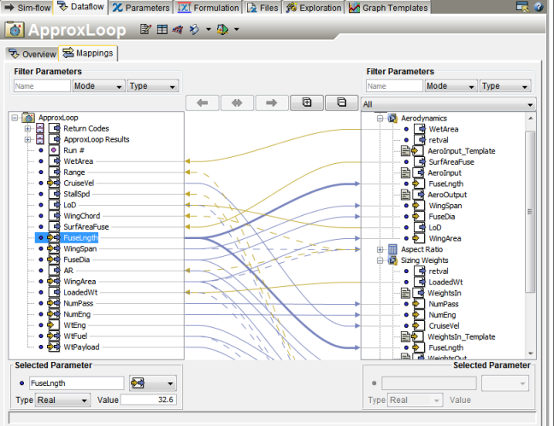Viewport: 554px width, 426px height.
Task: Click the bidirectional arrow mapping button
Action: [x=237, y=102]
